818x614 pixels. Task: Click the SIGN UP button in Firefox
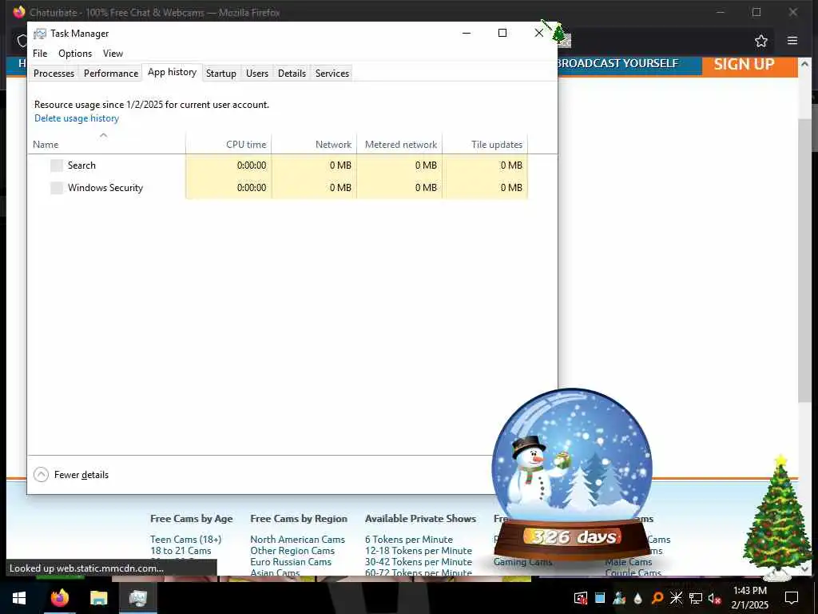744,64
